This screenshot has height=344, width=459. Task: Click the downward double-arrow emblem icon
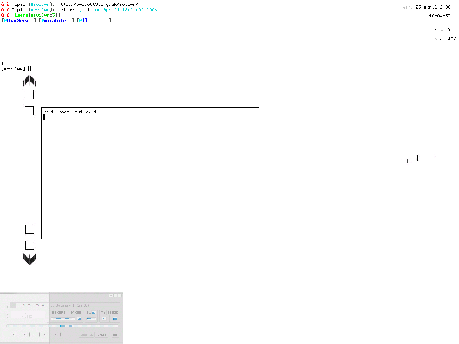point(30,259)
